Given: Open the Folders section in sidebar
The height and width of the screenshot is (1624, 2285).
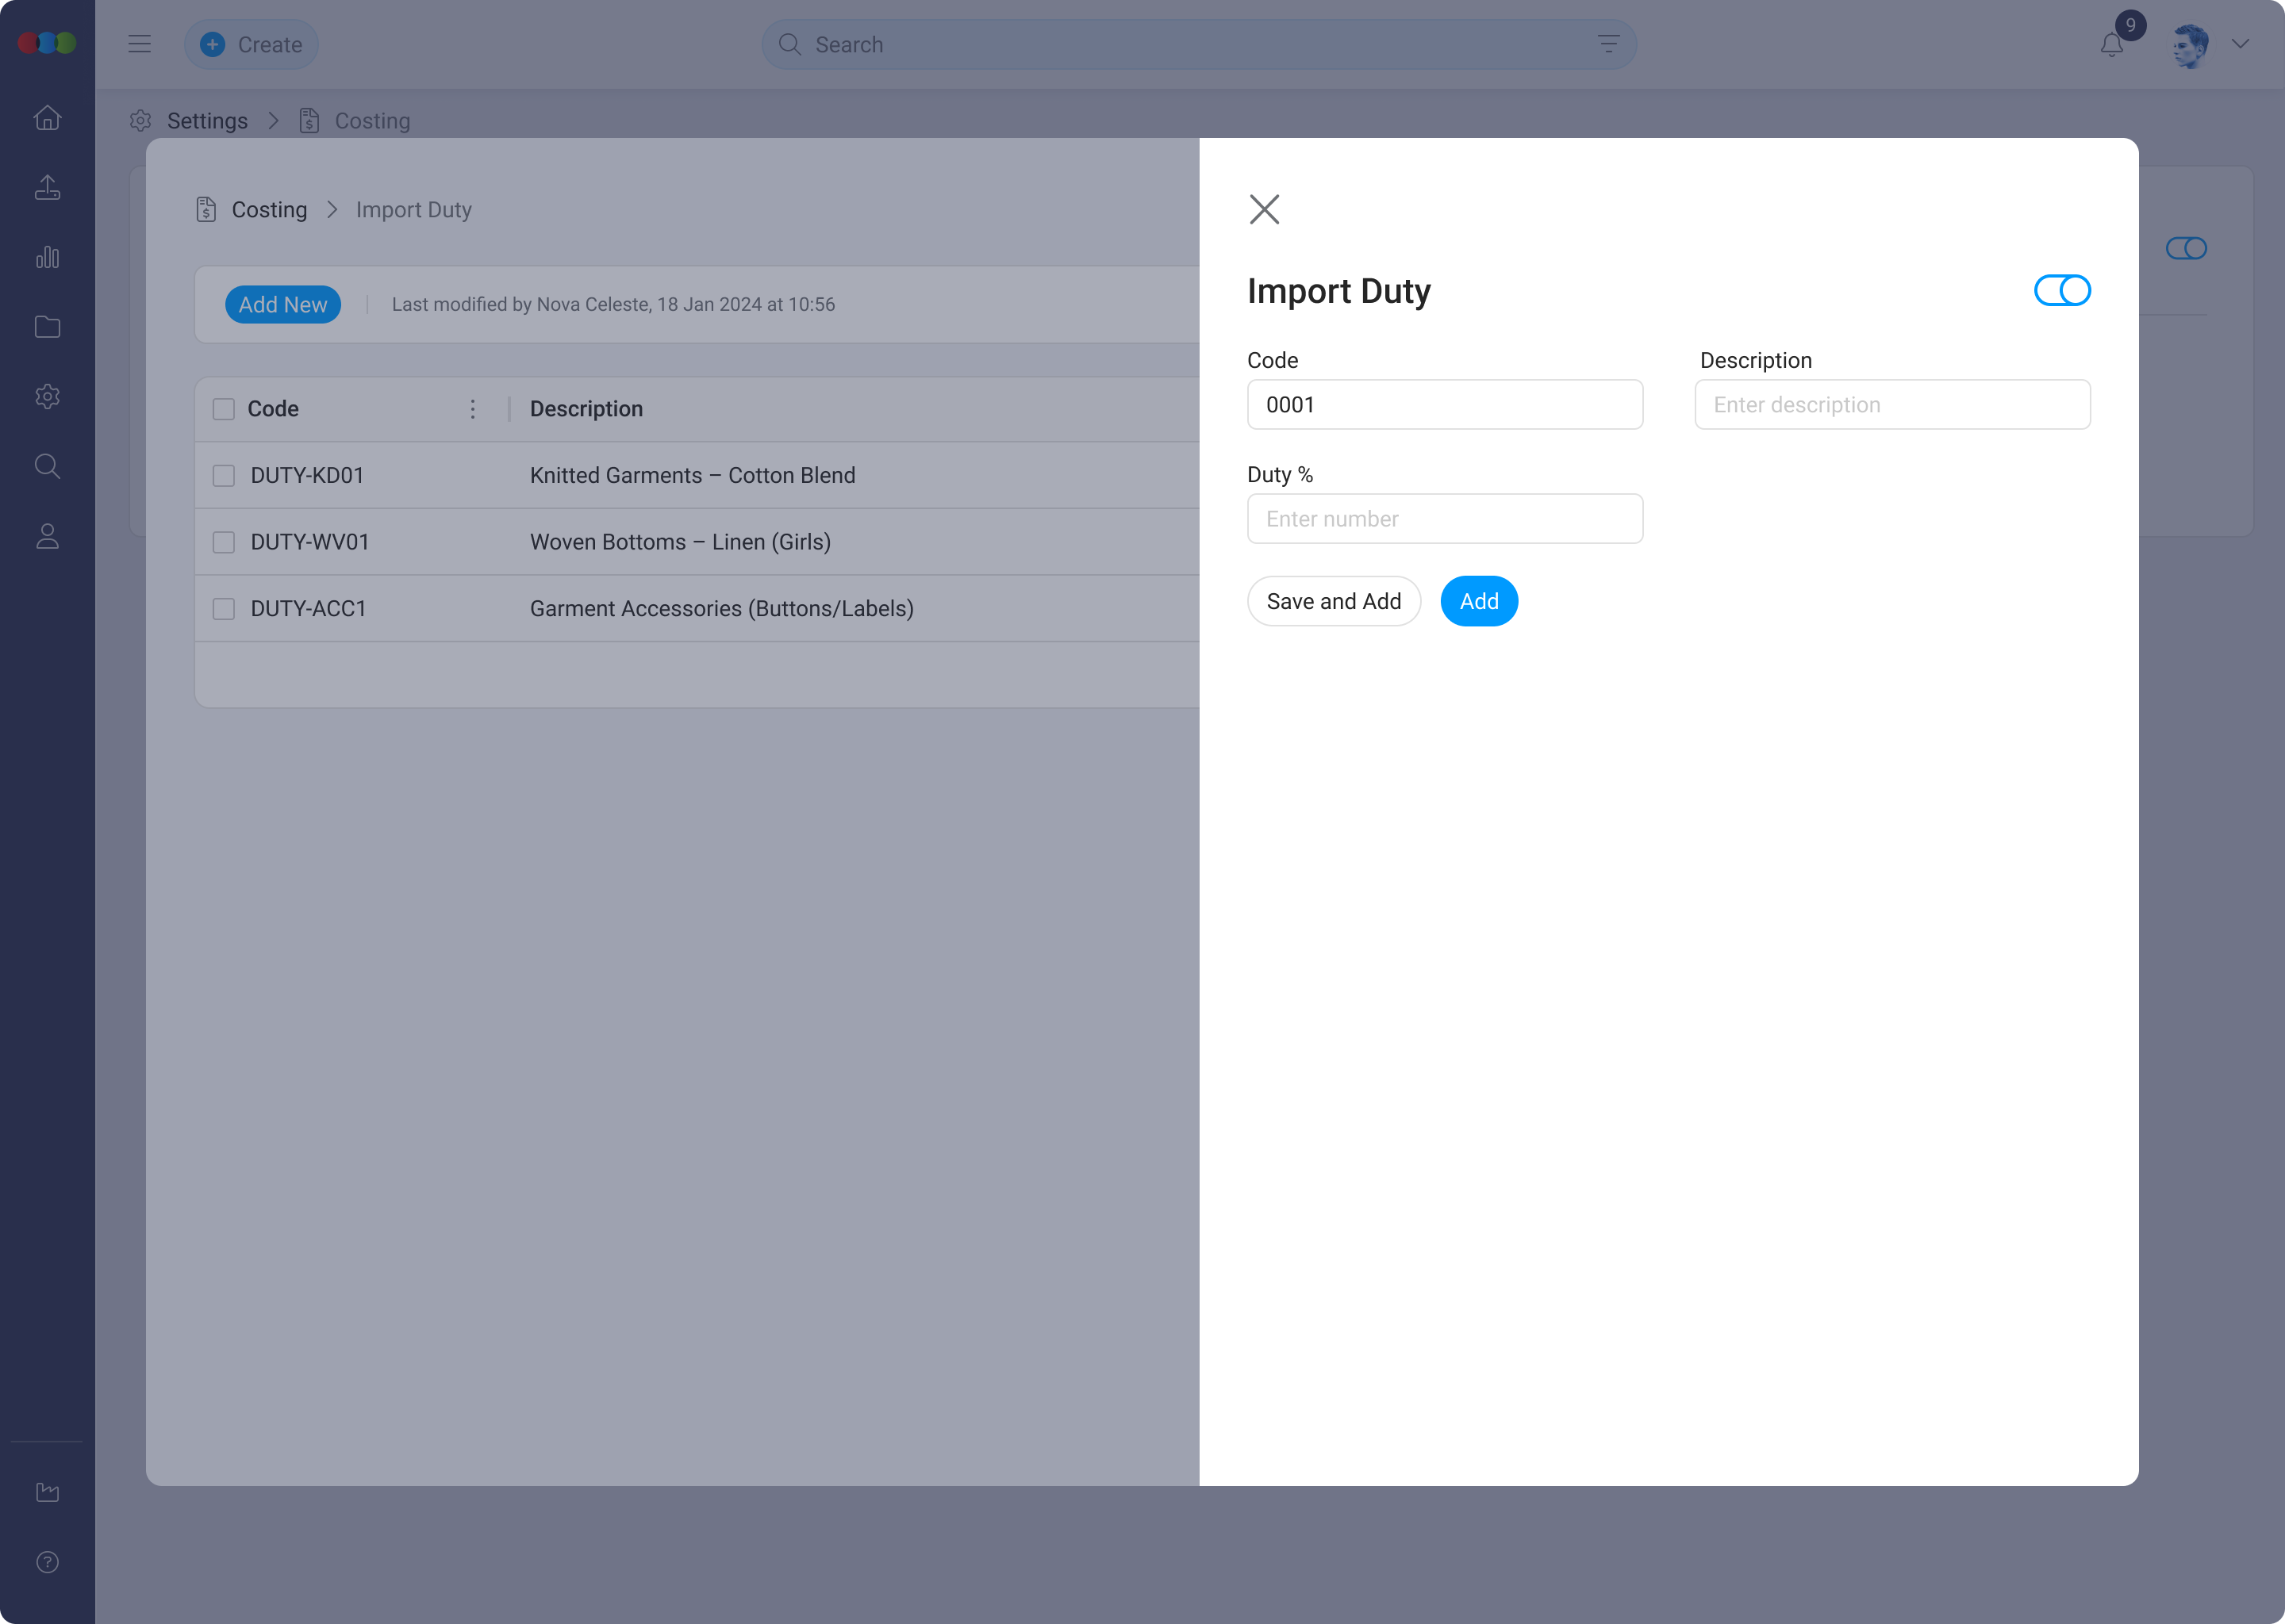Looking at the screenshot, I should pyautogui.click(x=47, y=326).
